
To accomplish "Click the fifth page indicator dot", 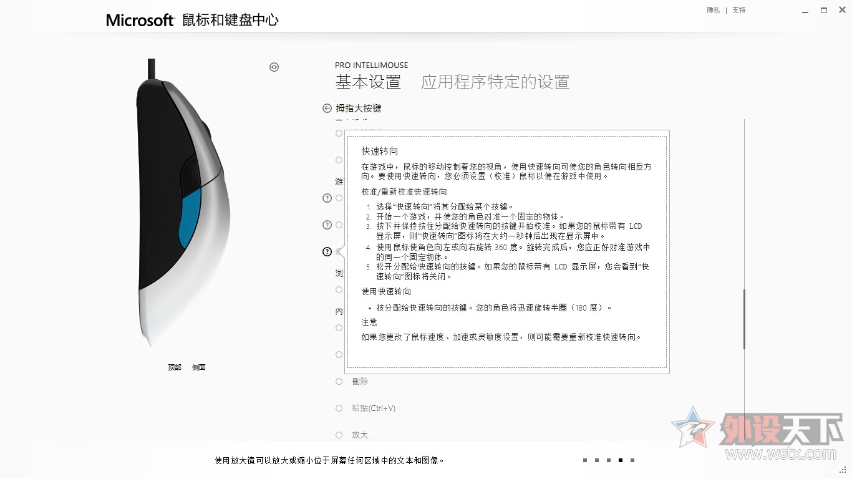I will click(x=632, y=460).
